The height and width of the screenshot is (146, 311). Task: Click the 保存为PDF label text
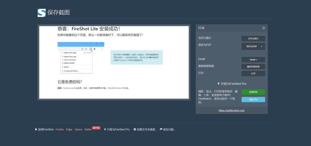point(205,45)
